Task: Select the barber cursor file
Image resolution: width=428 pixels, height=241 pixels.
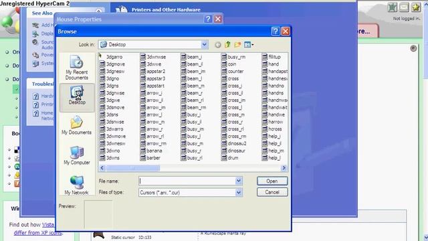Action: click(x=150, y=158)
